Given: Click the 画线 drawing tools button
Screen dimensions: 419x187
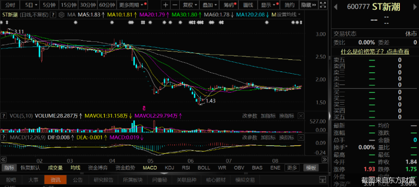Looking at the screenshot, I should 248,4.
